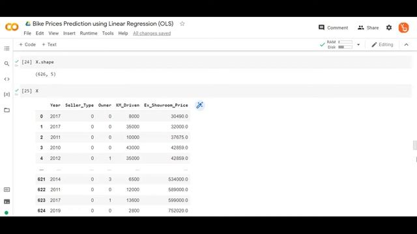Click the interactive table magic wand icon
Image resolution: width=417 pixels, height=234 pixels.
pyautogui.click(x=200, y=105)
